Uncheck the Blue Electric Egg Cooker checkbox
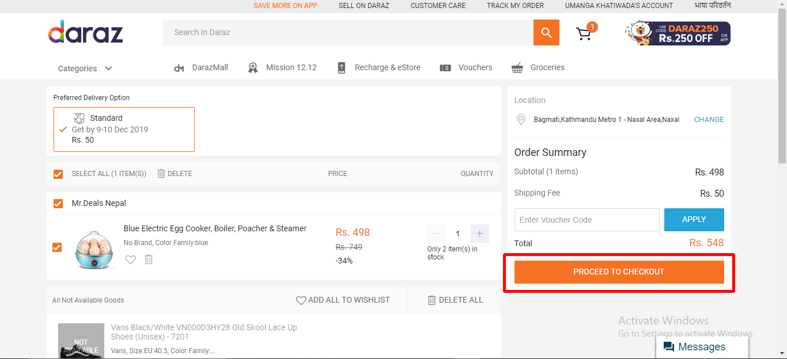 (57, 247)
